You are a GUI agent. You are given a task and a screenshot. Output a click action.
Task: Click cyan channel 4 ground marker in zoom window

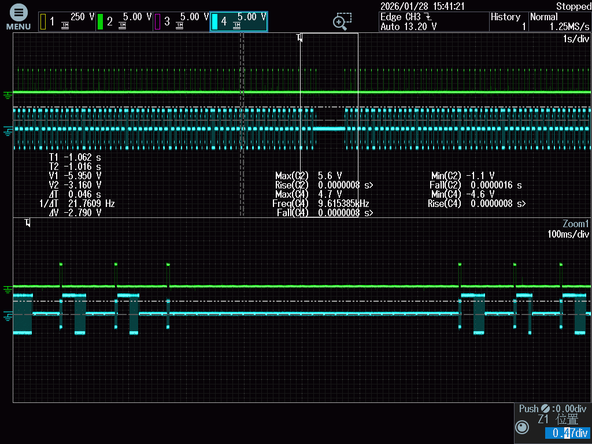(x=8, y=316)
